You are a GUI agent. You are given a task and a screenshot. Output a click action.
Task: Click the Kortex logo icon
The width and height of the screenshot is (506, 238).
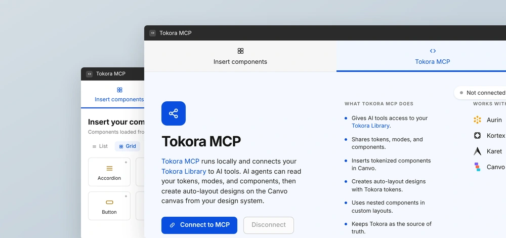coord(477,136)
